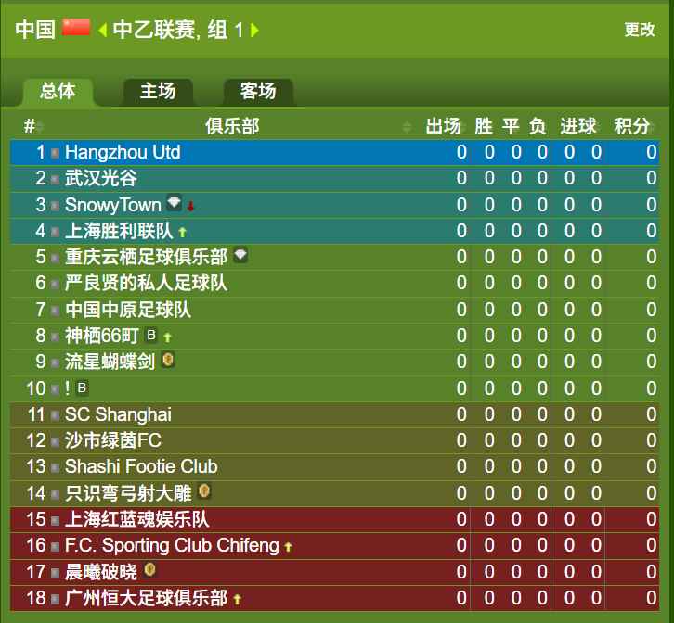Viewport: 674px width, 623px height.
Task: Click the 更改 link
Action: click(x=639, y=30)
